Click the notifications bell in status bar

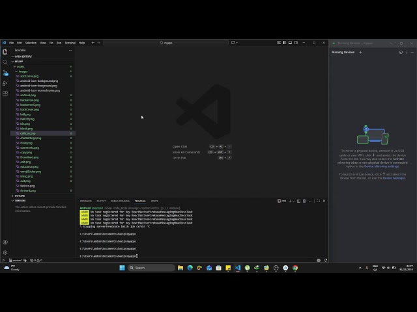coord(326,260)
